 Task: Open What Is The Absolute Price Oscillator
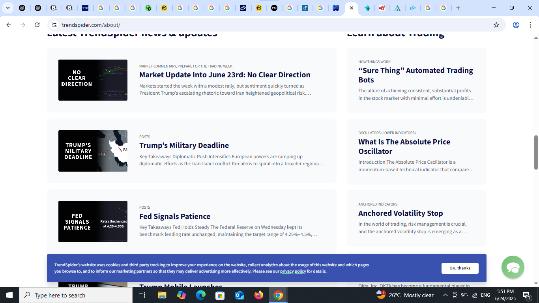(x=404, y=146)
